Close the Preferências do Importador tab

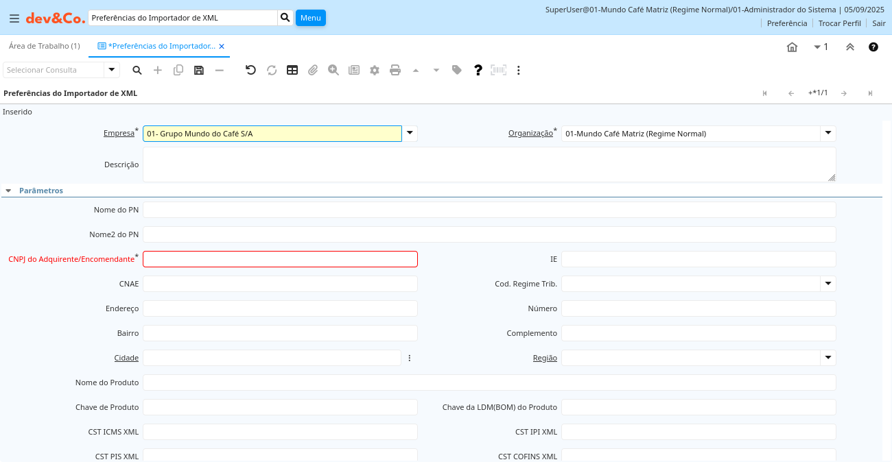222,47
